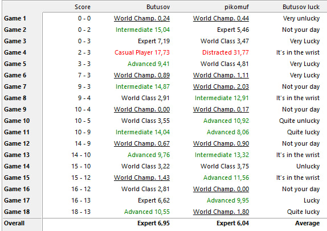Select the Game 18 row header
The width and height of the screenshot is (327, 231).
click(x=17, y=212)
